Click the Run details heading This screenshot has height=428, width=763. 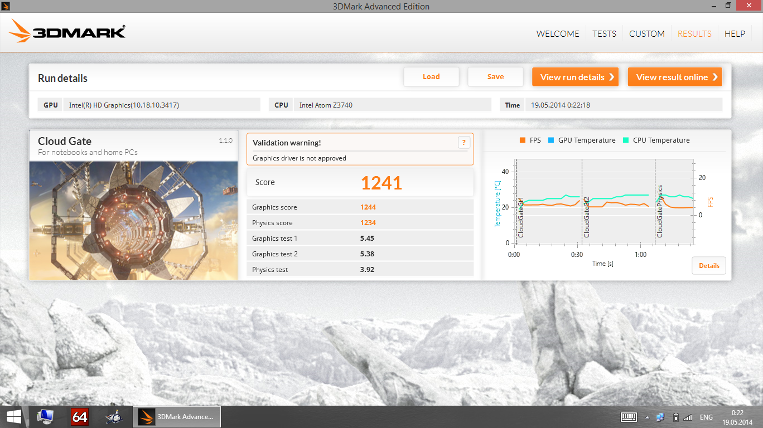coord(62,79)
